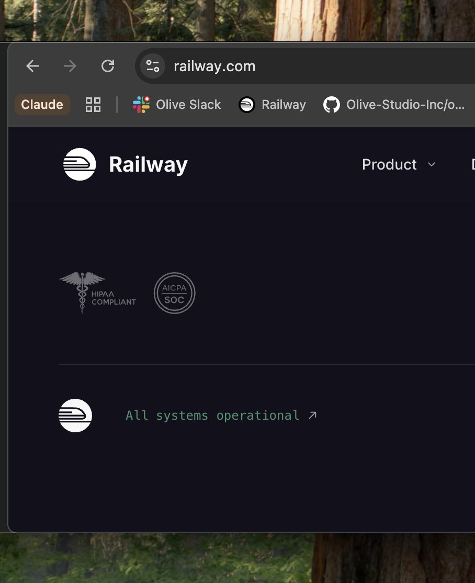Click the Railway logo in the footer
The height and width of the screenshot is (583, 475).
(75, 416)
